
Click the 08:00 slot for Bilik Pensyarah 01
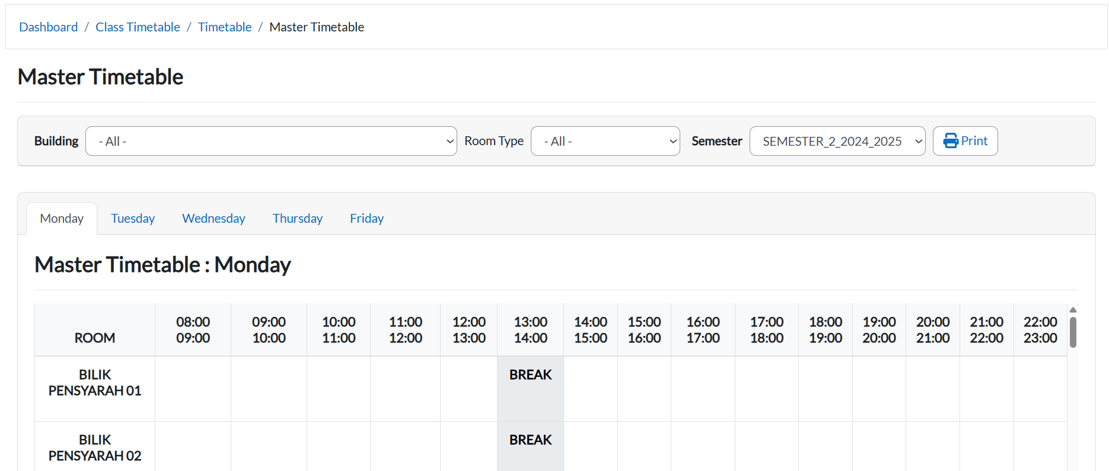193,388
